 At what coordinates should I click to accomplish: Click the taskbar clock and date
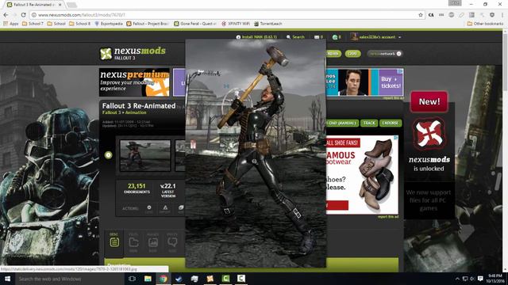tap(495, 279)
